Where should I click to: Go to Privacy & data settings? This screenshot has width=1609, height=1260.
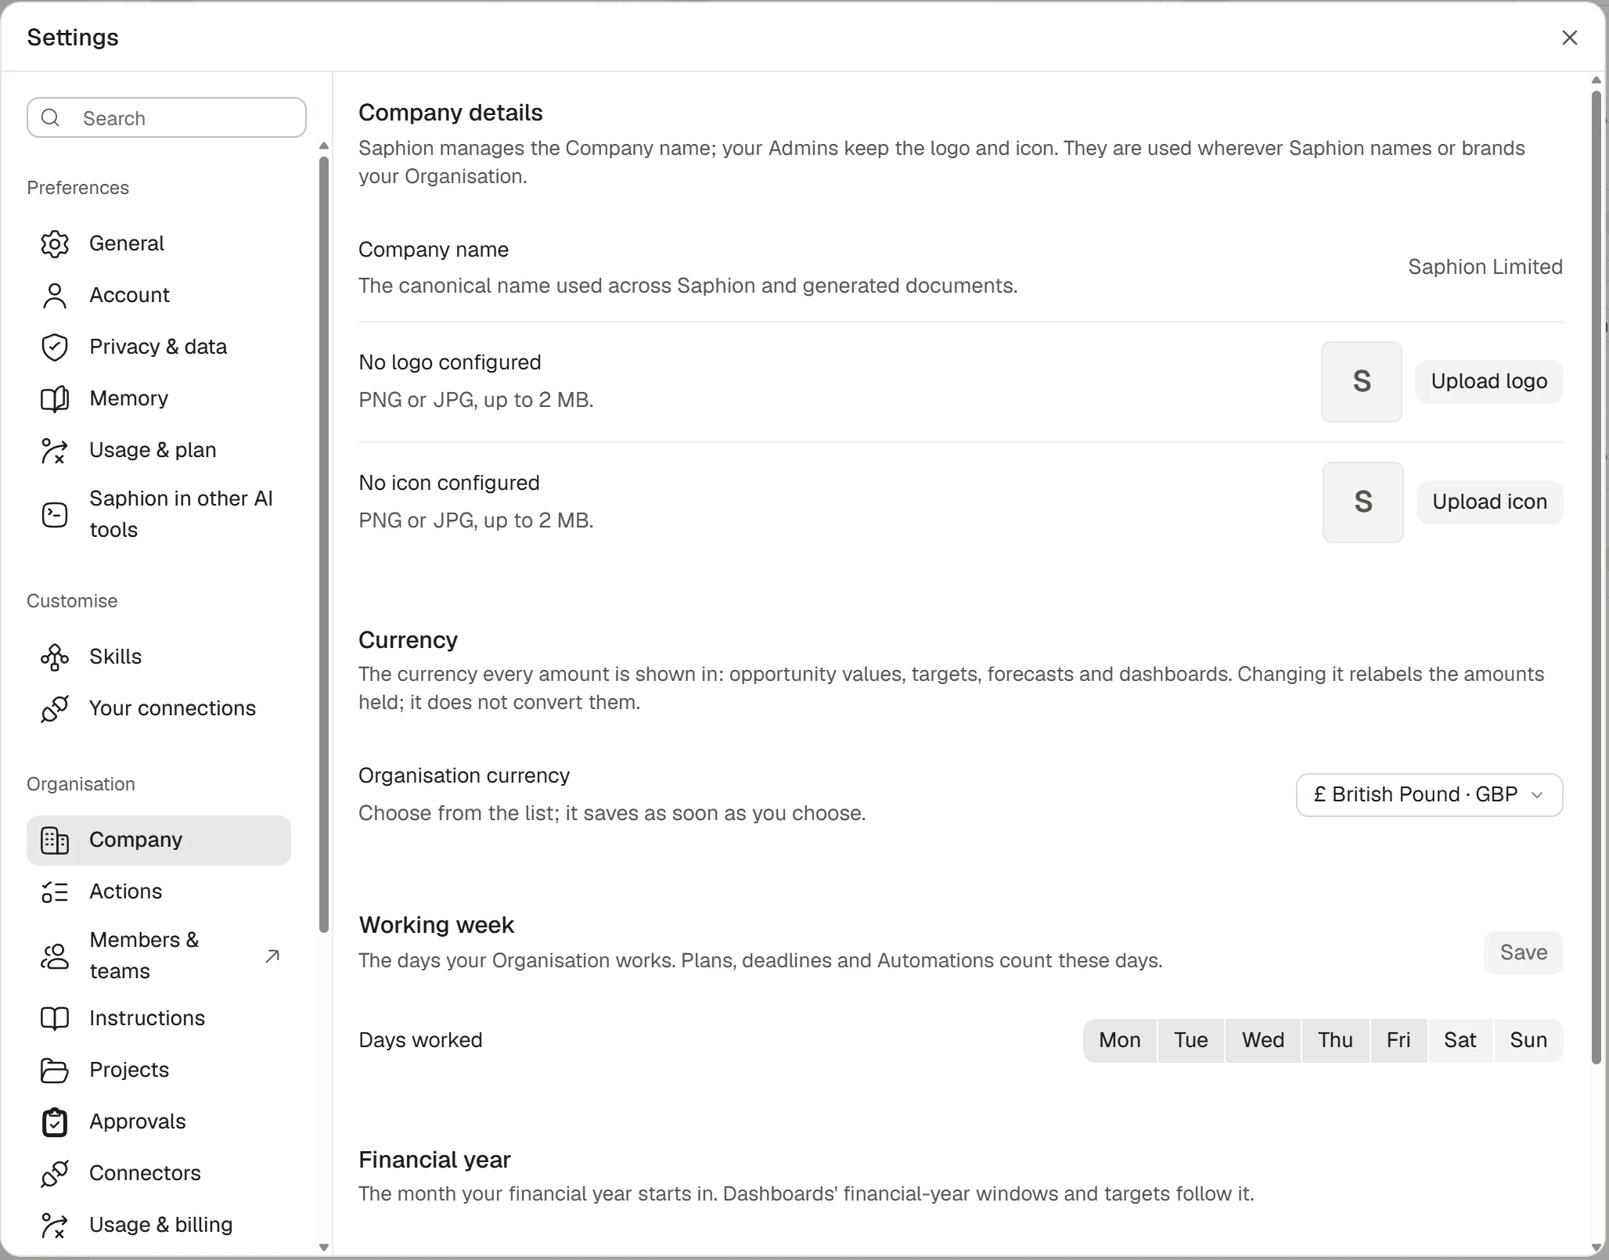[x=159, y=347]
